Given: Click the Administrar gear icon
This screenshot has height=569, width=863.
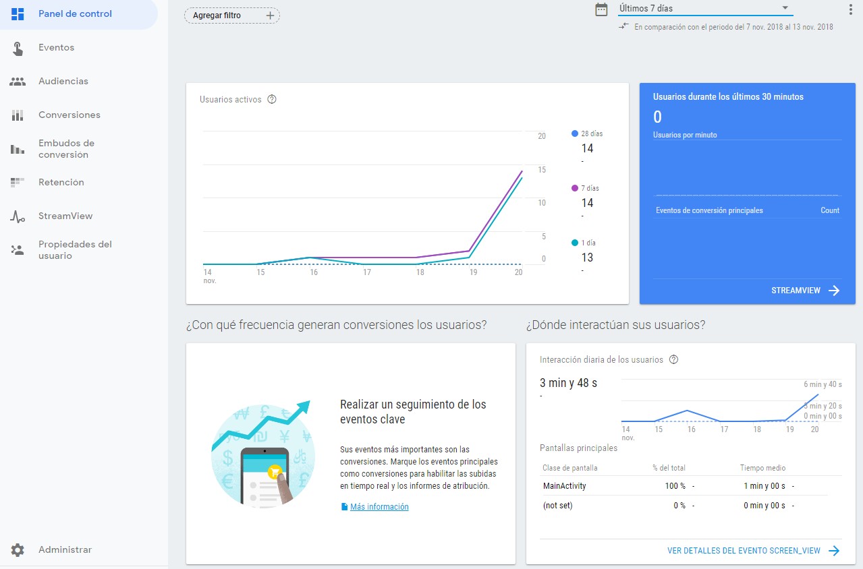Looking at the screenshot, I should 18,550.
